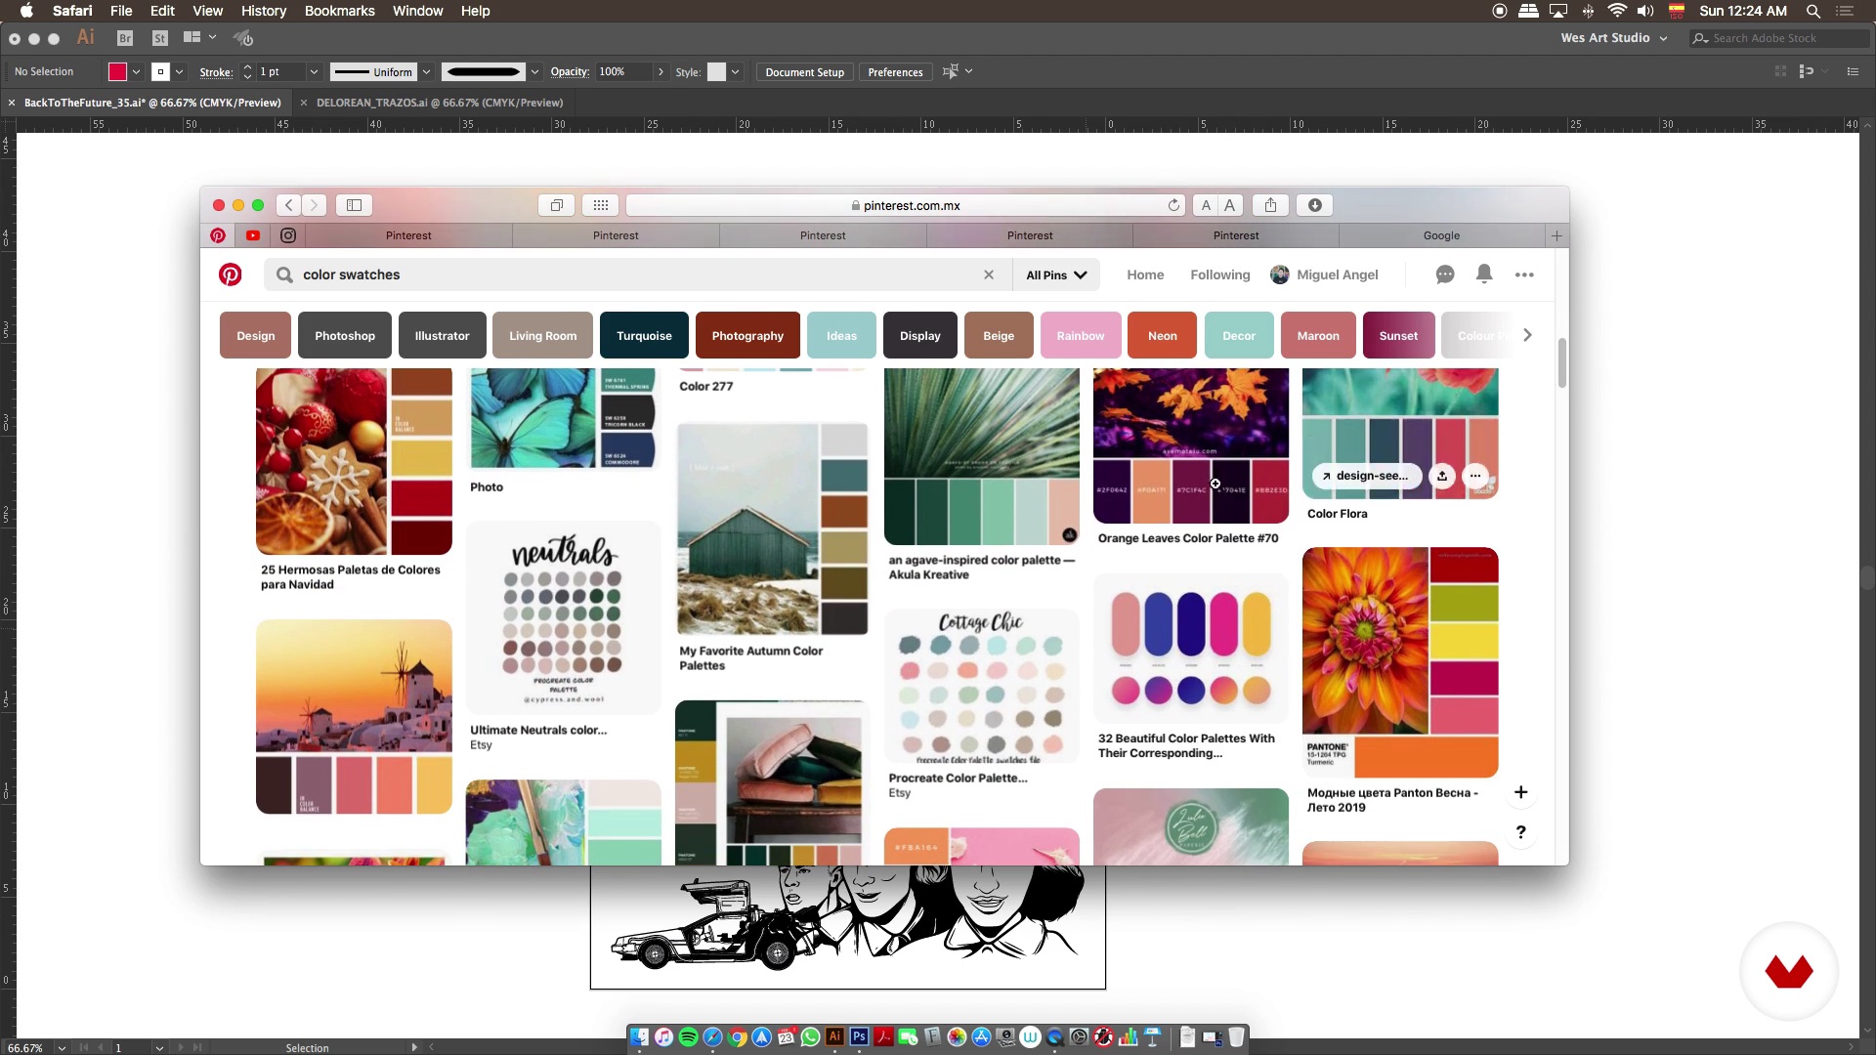
Task: Open the Following feed
Action: coord(1219,274)
